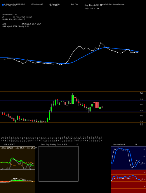
Task: Click the 6.13 price axis label
Action: (142, 110)
